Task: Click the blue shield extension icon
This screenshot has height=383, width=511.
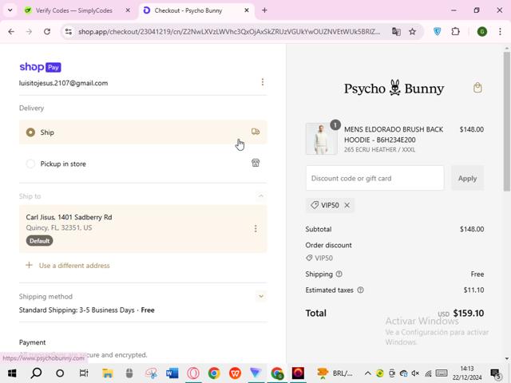Action: 438,31
